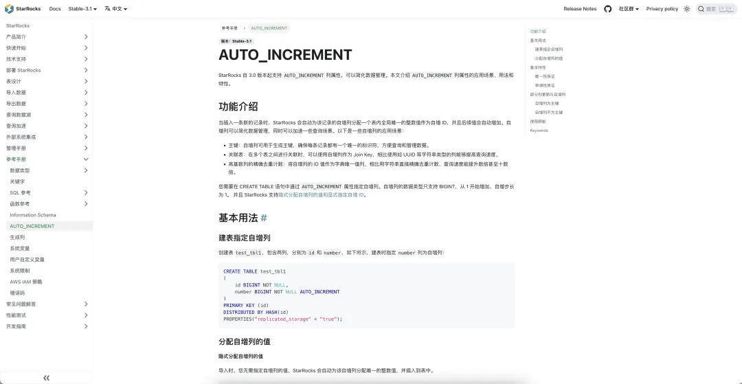Click the search input field
742x384 pixels.
(717, 9)
